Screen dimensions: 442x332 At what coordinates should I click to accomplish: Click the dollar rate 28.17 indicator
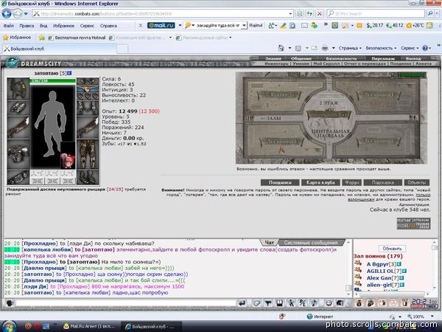(375, 25)
